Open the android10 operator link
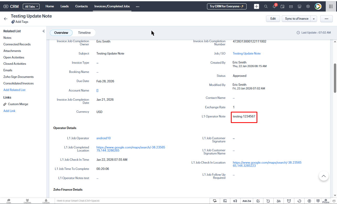The image size is (337, 204). 104,138
